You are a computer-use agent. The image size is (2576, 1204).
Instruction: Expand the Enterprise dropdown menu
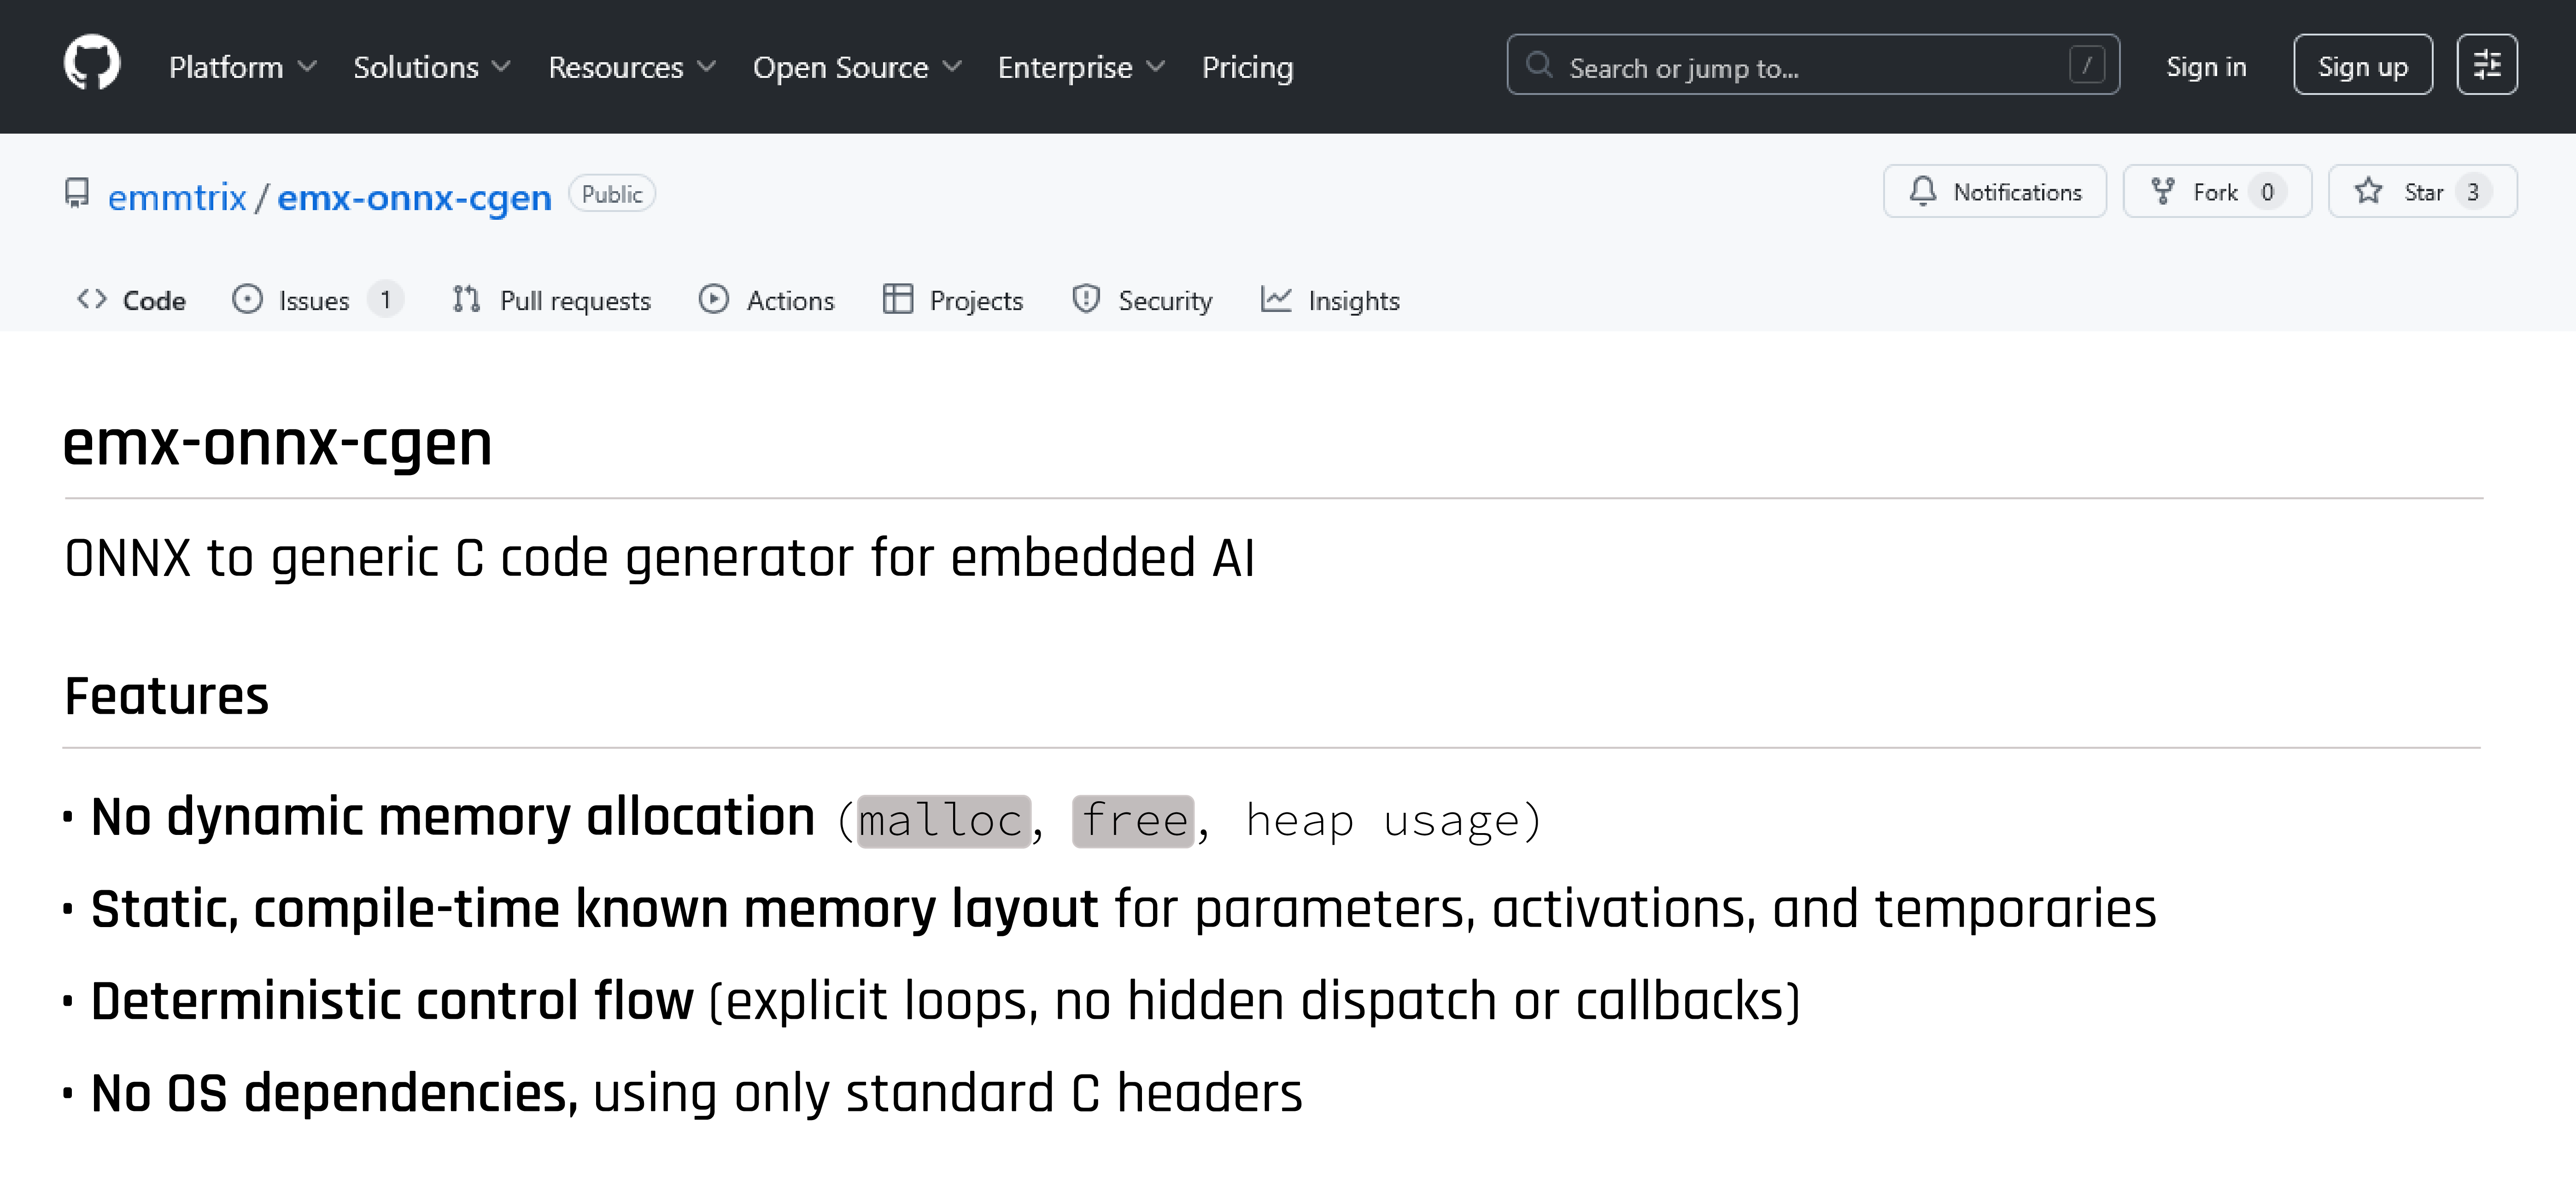[x=1081, y=67]
